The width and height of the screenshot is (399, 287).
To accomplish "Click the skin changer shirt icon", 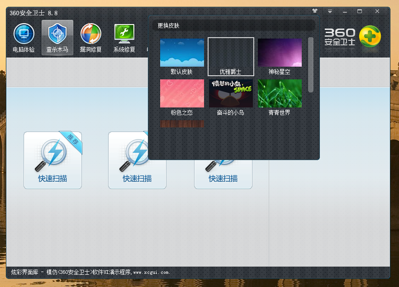I will tap(315, 11).
